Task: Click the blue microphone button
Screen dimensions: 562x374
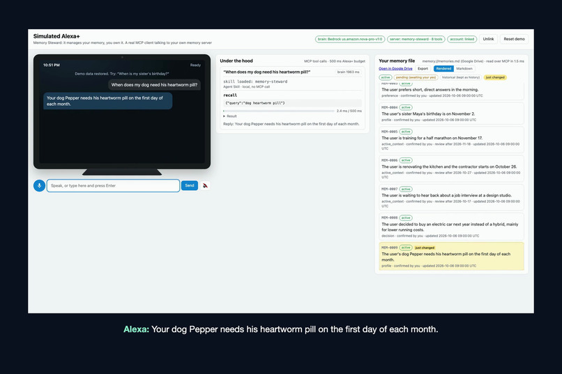Action: [x=40, y=185]
